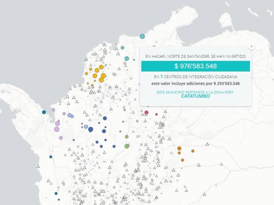Select the crimson circle marker below the popup
Viewport: 274px width, 205px height.
[146, 112]
